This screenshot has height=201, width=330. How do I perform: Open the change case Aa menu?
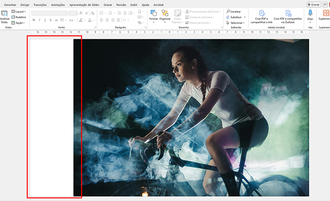(72, 20)
